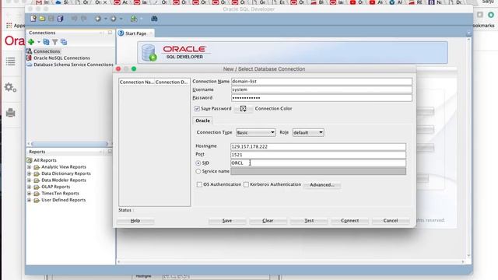This screenshot has height=280, width=498.
Task: Click the Connect button
Action: (x=349, y=221)
